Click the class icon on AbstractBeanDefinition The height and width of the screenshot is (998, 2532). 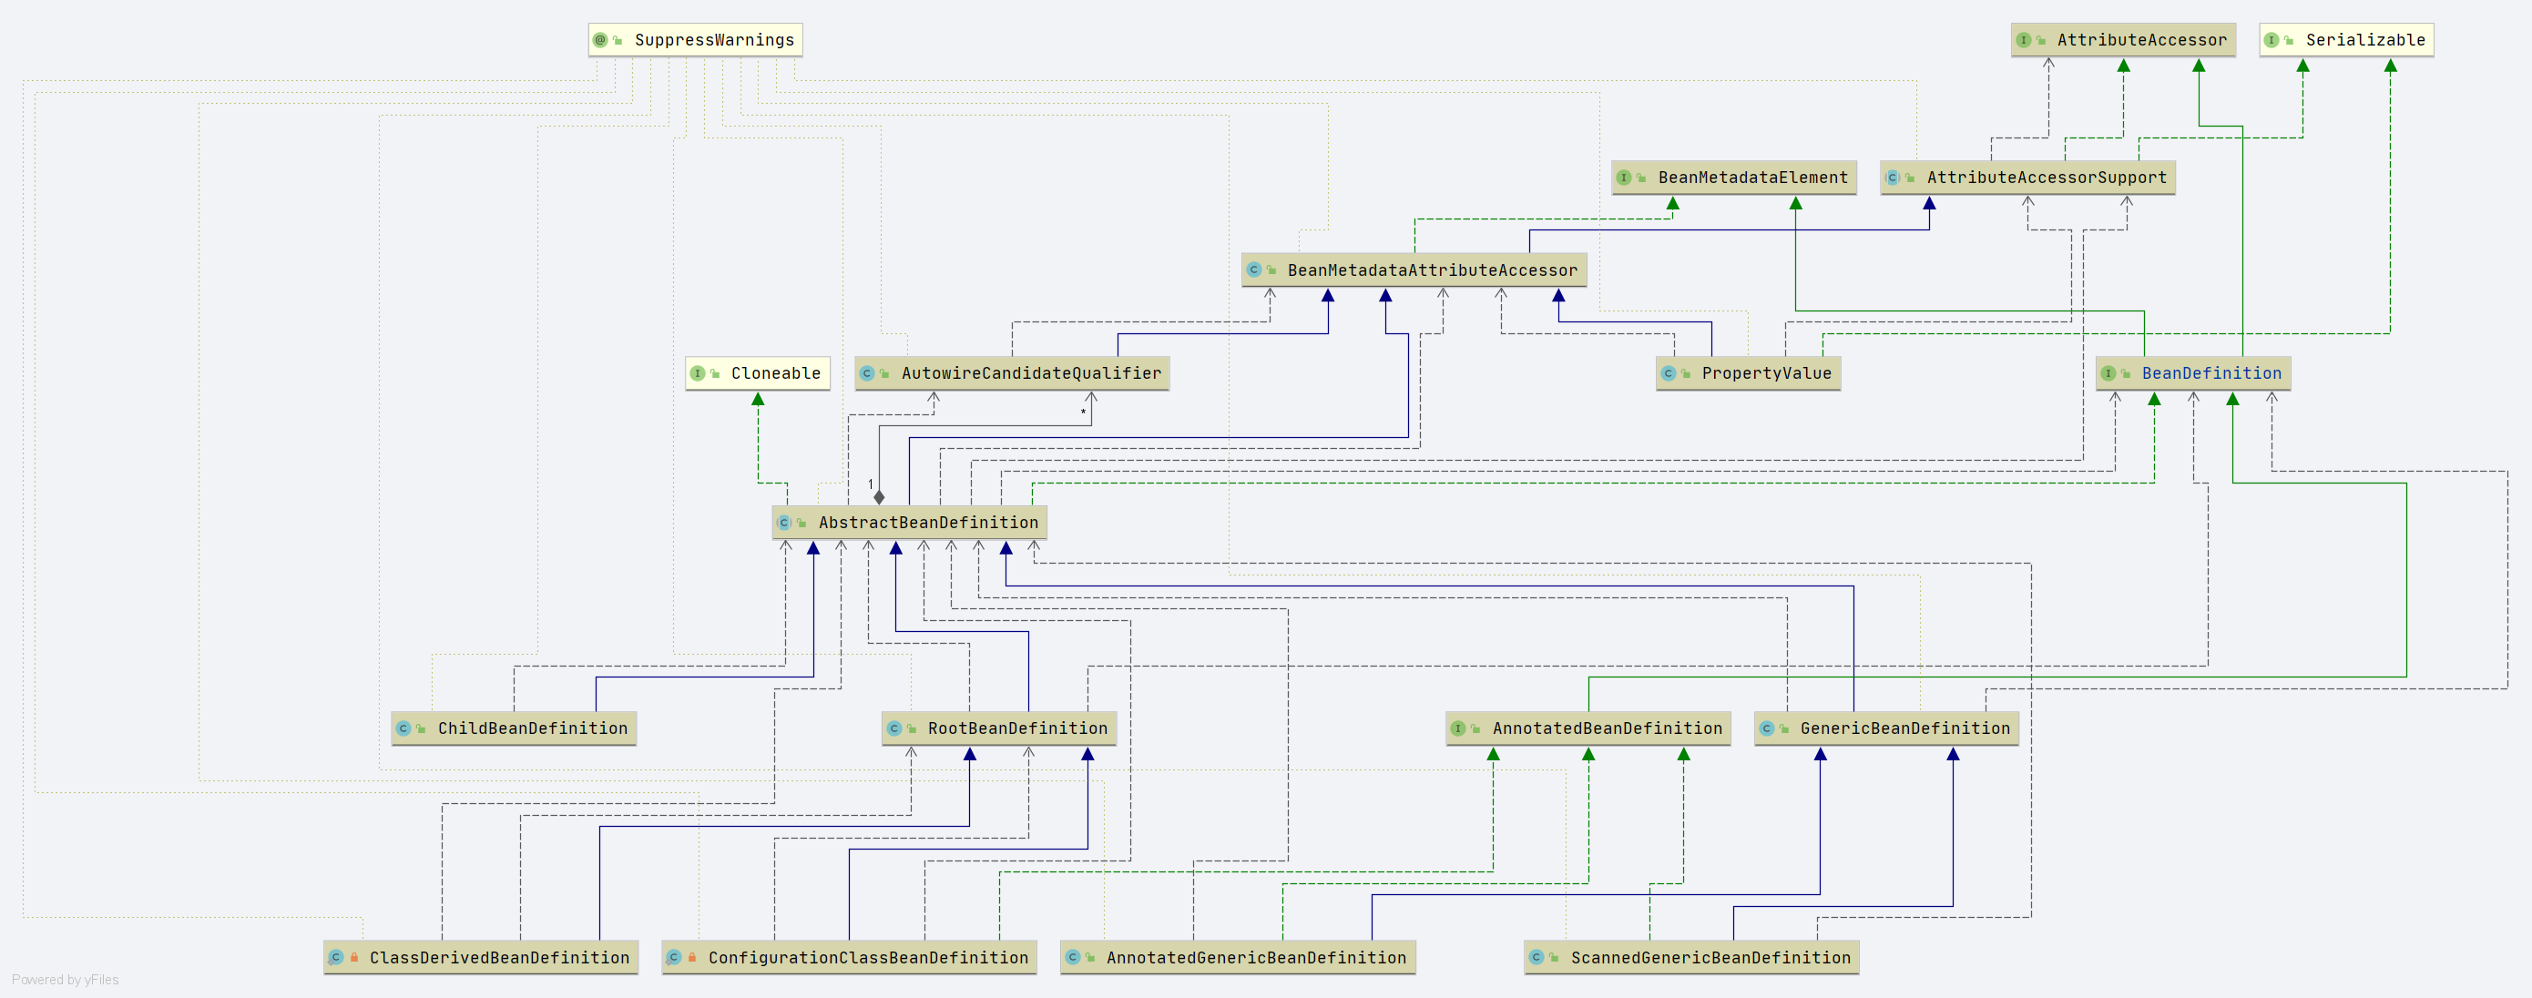click(x=783, y=523)
